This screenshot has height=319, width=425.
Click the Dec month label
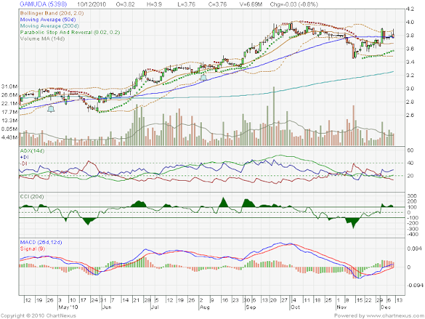(x=386, y=307)
